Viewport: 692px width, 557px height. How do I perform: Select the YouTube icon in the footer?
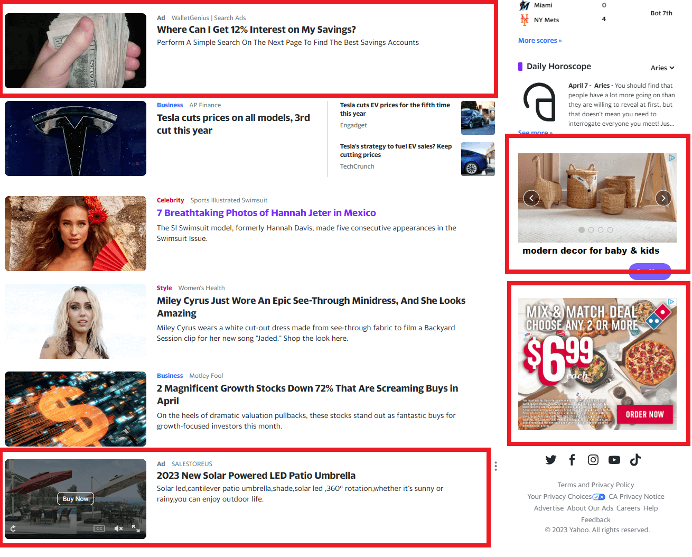pos(614,460)
